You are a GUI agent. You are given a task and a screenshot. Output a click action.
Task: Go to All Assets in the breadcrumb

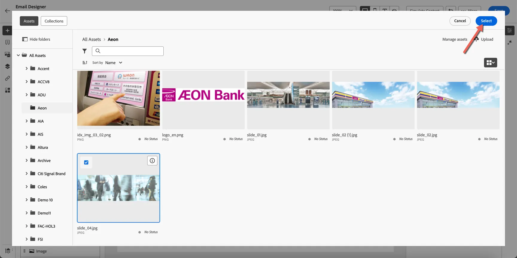click(92, 39)
